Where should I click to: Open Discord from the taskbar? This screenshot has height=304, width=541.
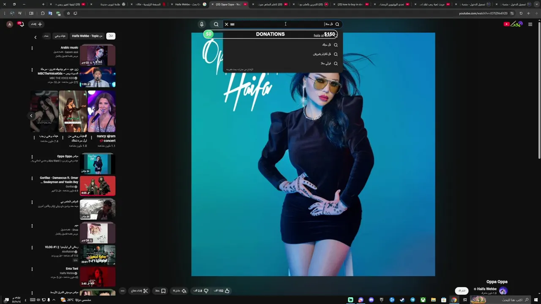click(371, 300)
